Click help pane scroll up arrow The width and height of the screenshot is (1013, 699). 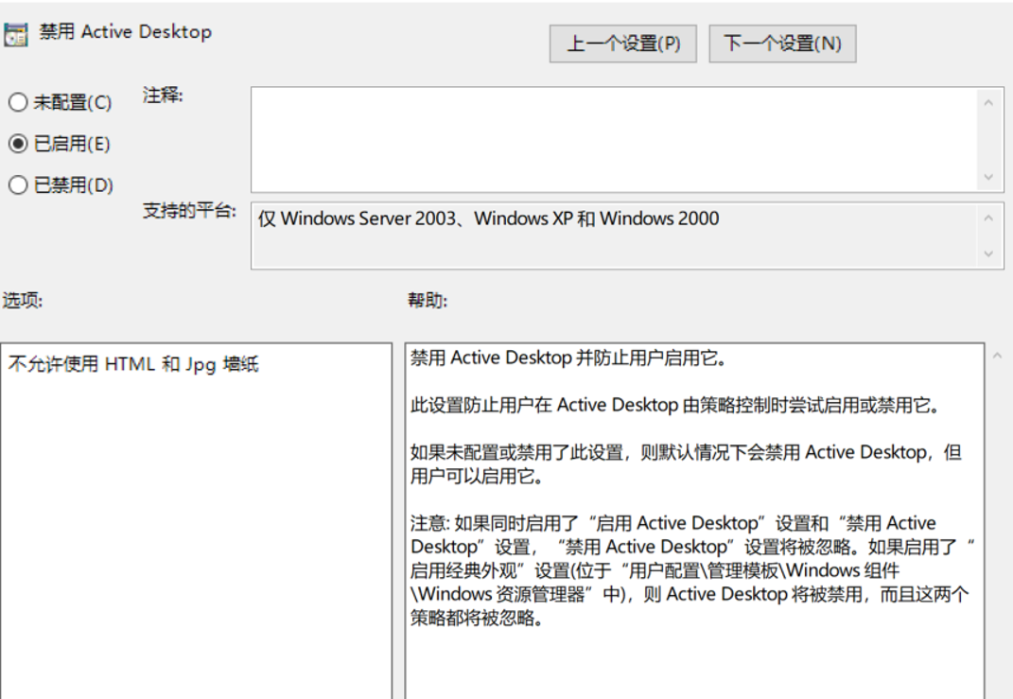pyautogui.click(x=998, y=356)
